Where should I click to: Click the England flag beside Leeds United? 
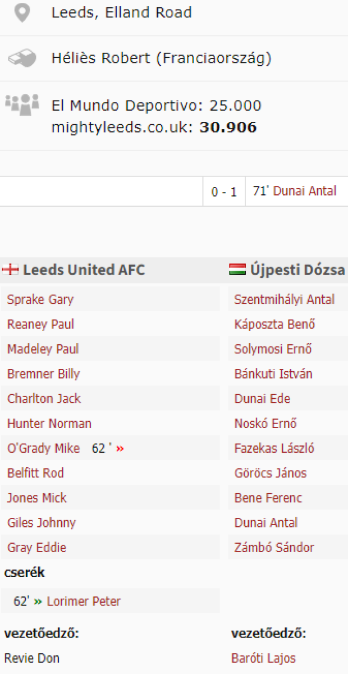pos(10,270)
